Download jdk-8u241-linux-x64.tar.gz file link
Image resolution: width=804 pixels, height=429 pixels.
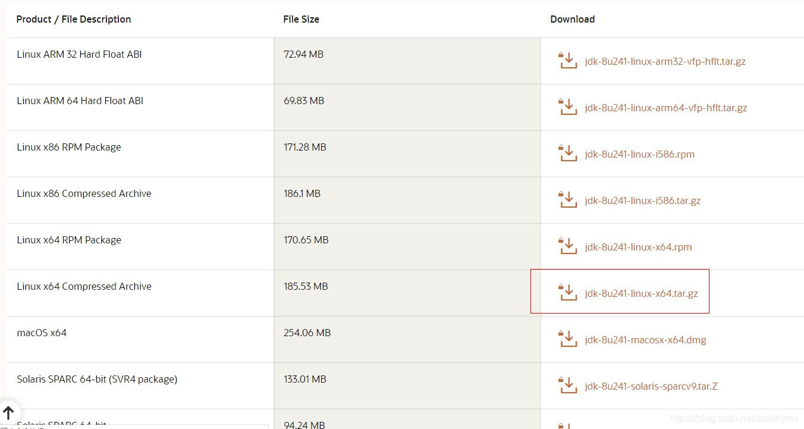tap(641, 293)
